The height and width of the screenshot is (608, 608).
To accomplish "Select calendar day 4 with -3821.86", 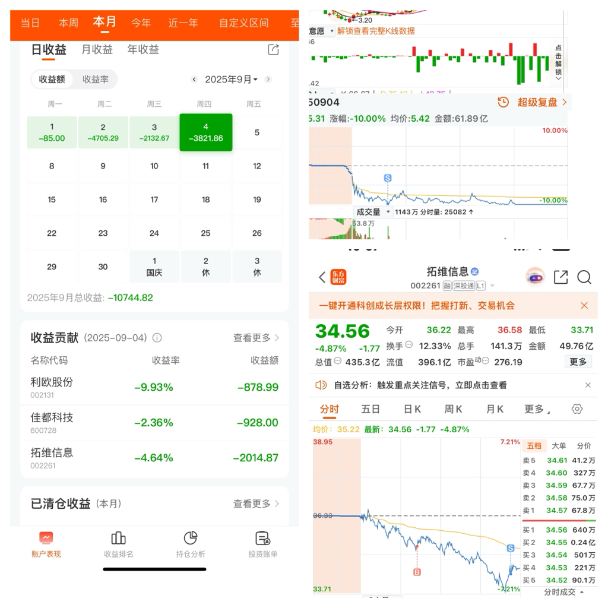I will click(x=206, y=132).
